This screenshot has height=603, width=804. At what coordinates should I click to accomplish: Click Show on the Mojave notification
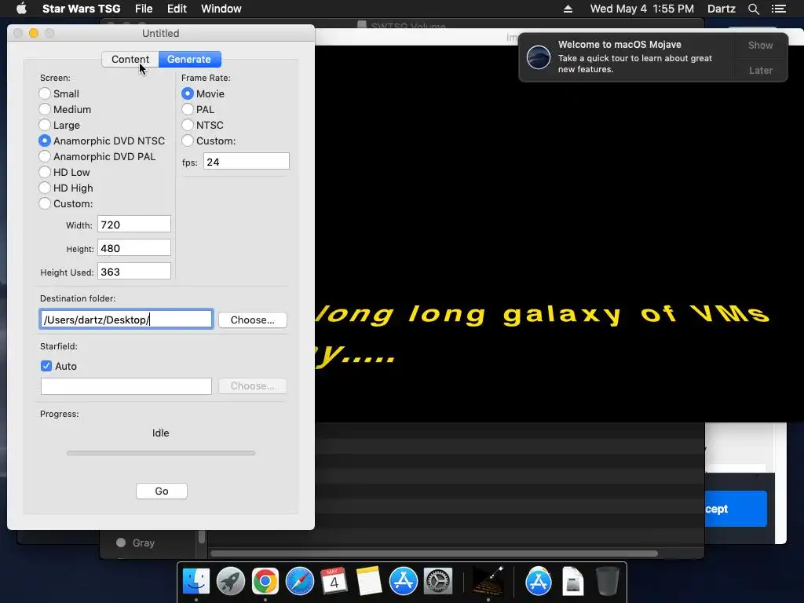point(760,45)
